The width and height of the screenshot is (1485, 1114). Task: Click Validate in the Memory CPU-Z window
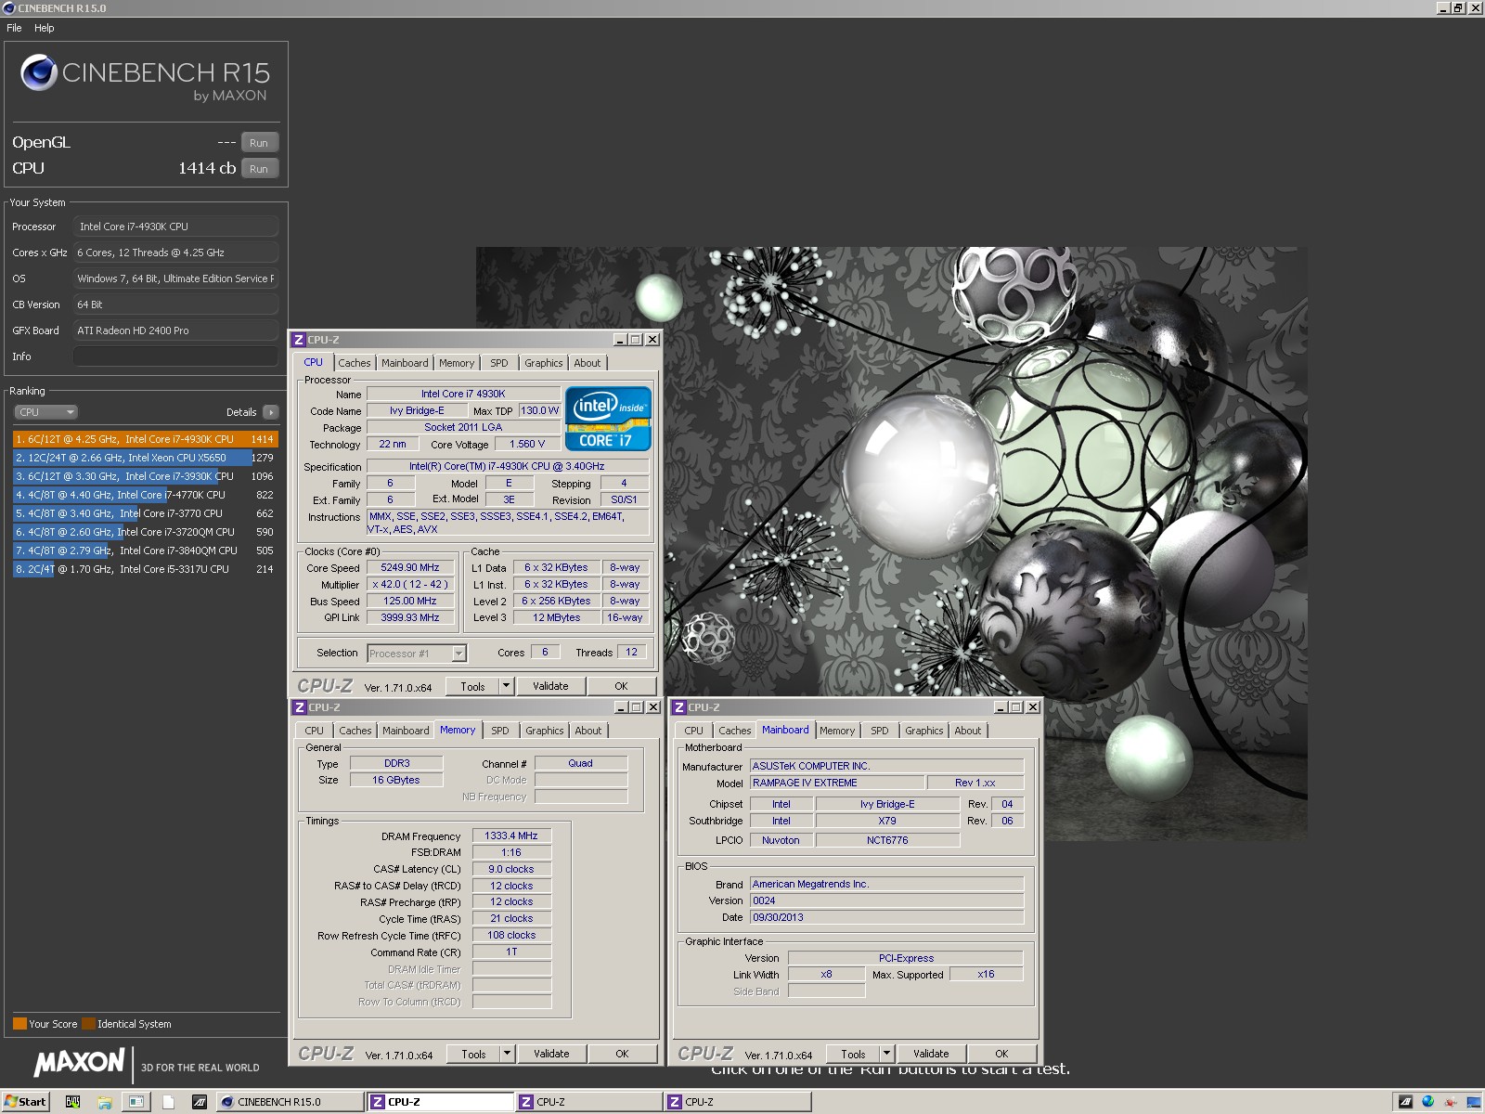551,1054
